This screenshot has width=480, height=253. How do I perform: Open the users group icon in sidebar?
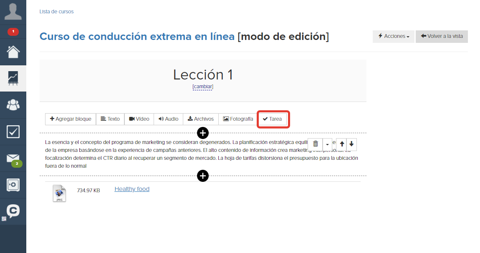coord(13,105)
